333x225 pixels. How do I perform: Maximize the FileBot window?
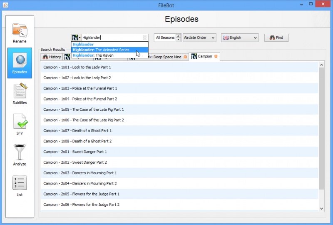[x=311, y=4]
